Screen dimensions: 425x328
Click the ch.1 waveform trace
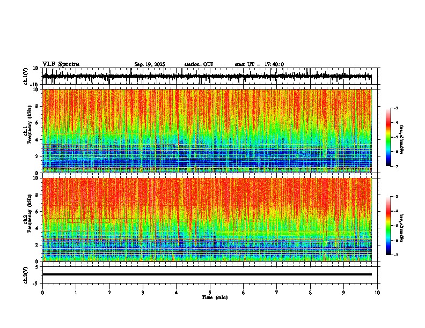point(207,77)
